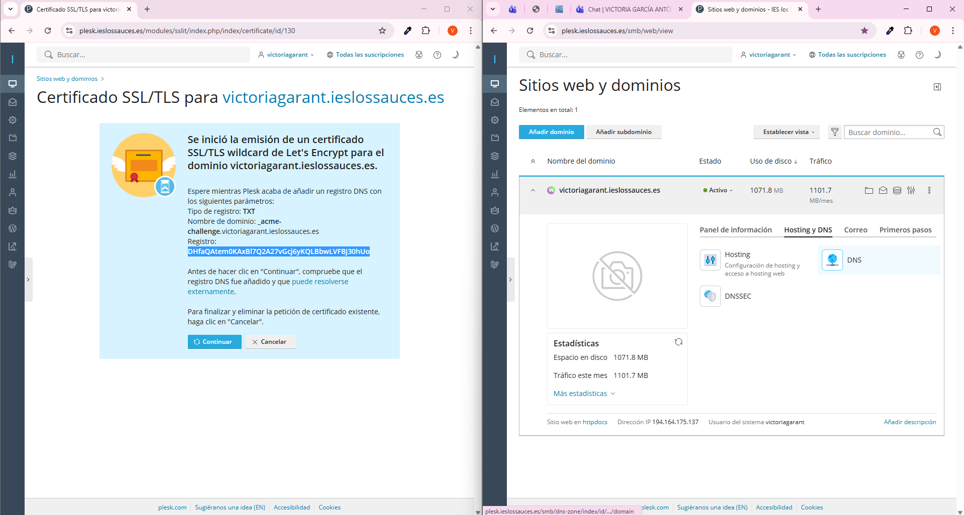Switch to the Correo tab

(855, 230)
